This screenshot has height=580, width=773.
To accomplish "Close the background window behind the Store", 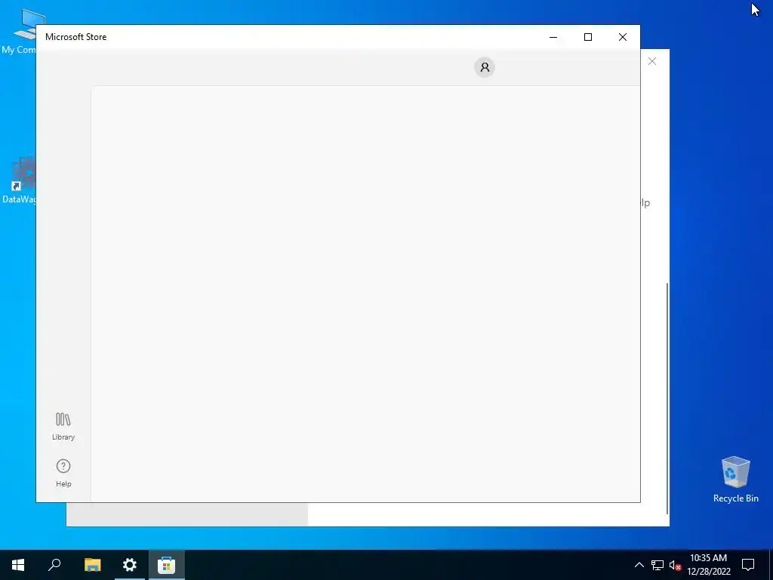I will [652, 61].
